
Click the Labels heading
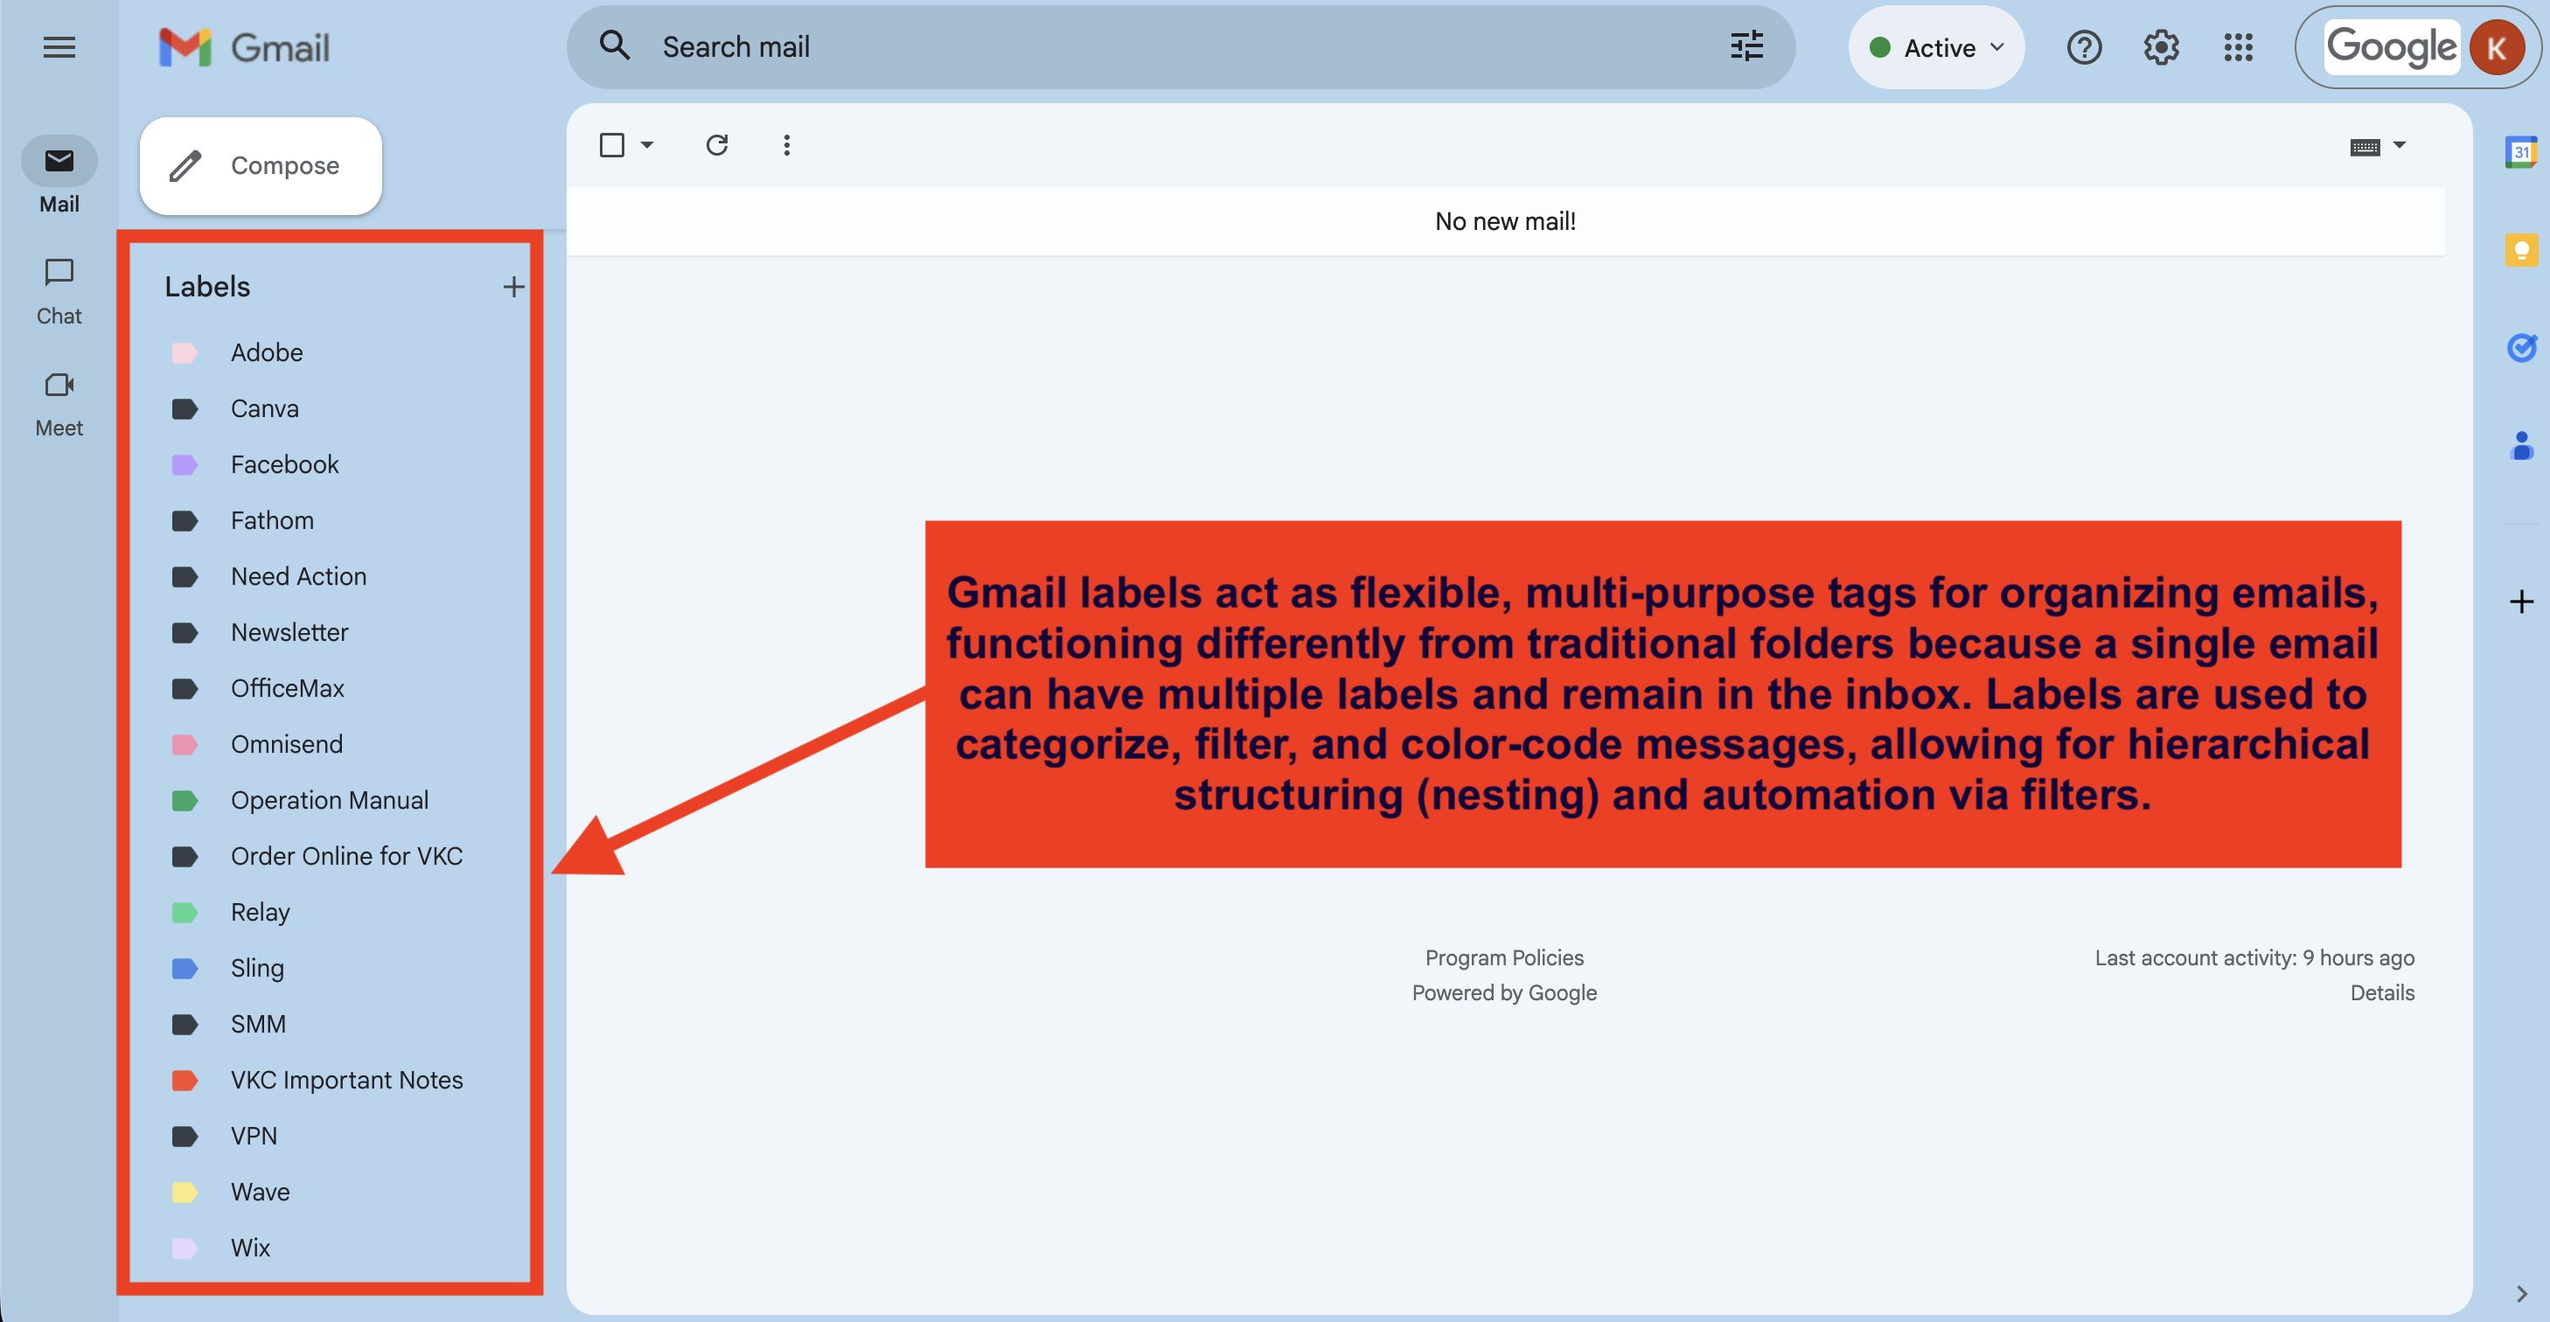tap(207, 287)
